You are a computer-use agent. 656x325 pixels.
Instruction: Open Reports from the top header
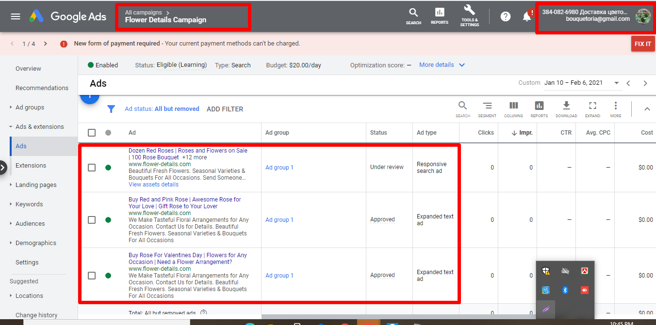coord(439,13)
